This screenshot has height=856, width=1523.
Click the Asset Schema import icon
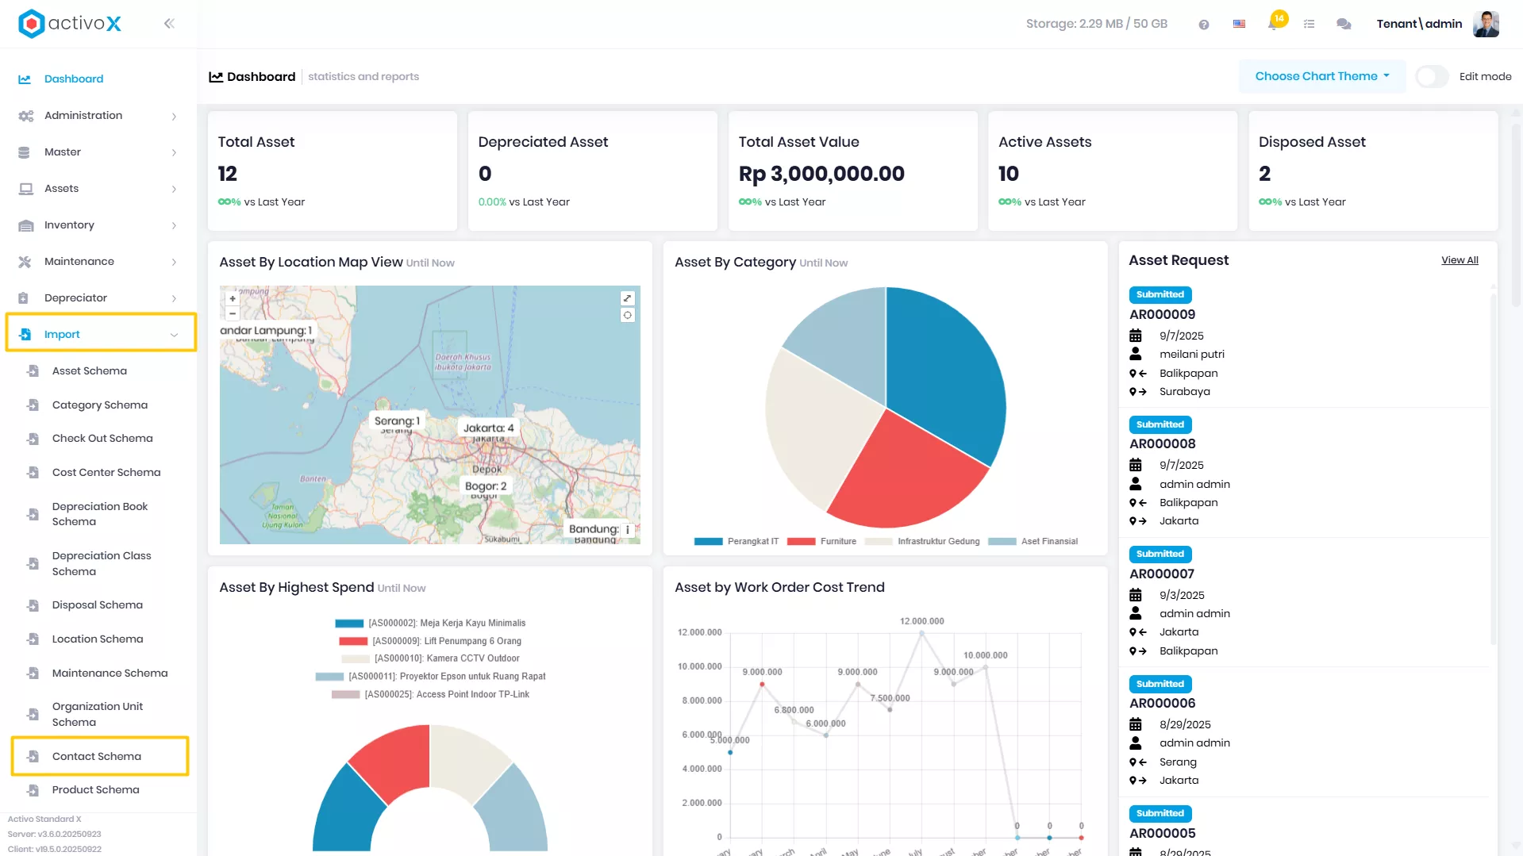[33, 370]
